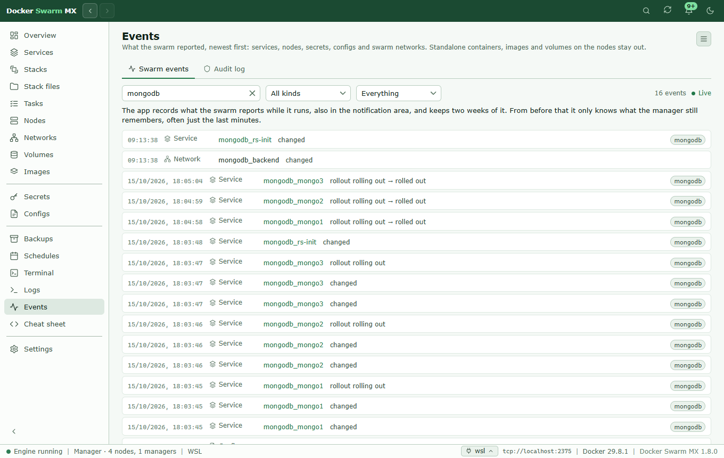Image resolution: width=724 pixels, height=458 pixels.
Task: Open the Events page hamburger menu
Action: pyautogui.click(x=704, y=39)
